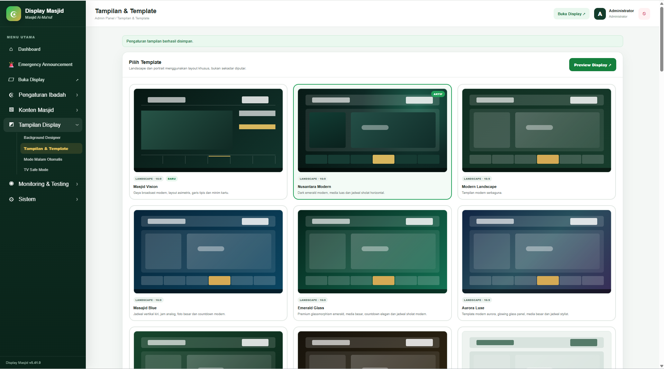Click the Masajid Blue title text
664x369 pixels.
tap(145, 308)
